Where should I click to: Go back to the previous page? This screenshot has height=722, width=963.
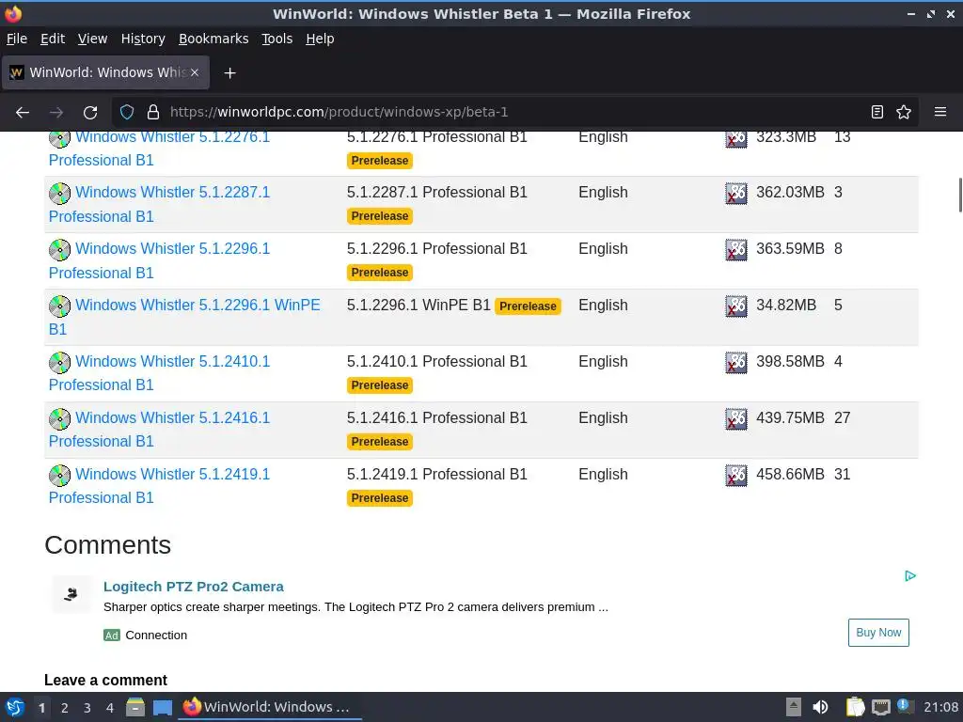[23, 113]
